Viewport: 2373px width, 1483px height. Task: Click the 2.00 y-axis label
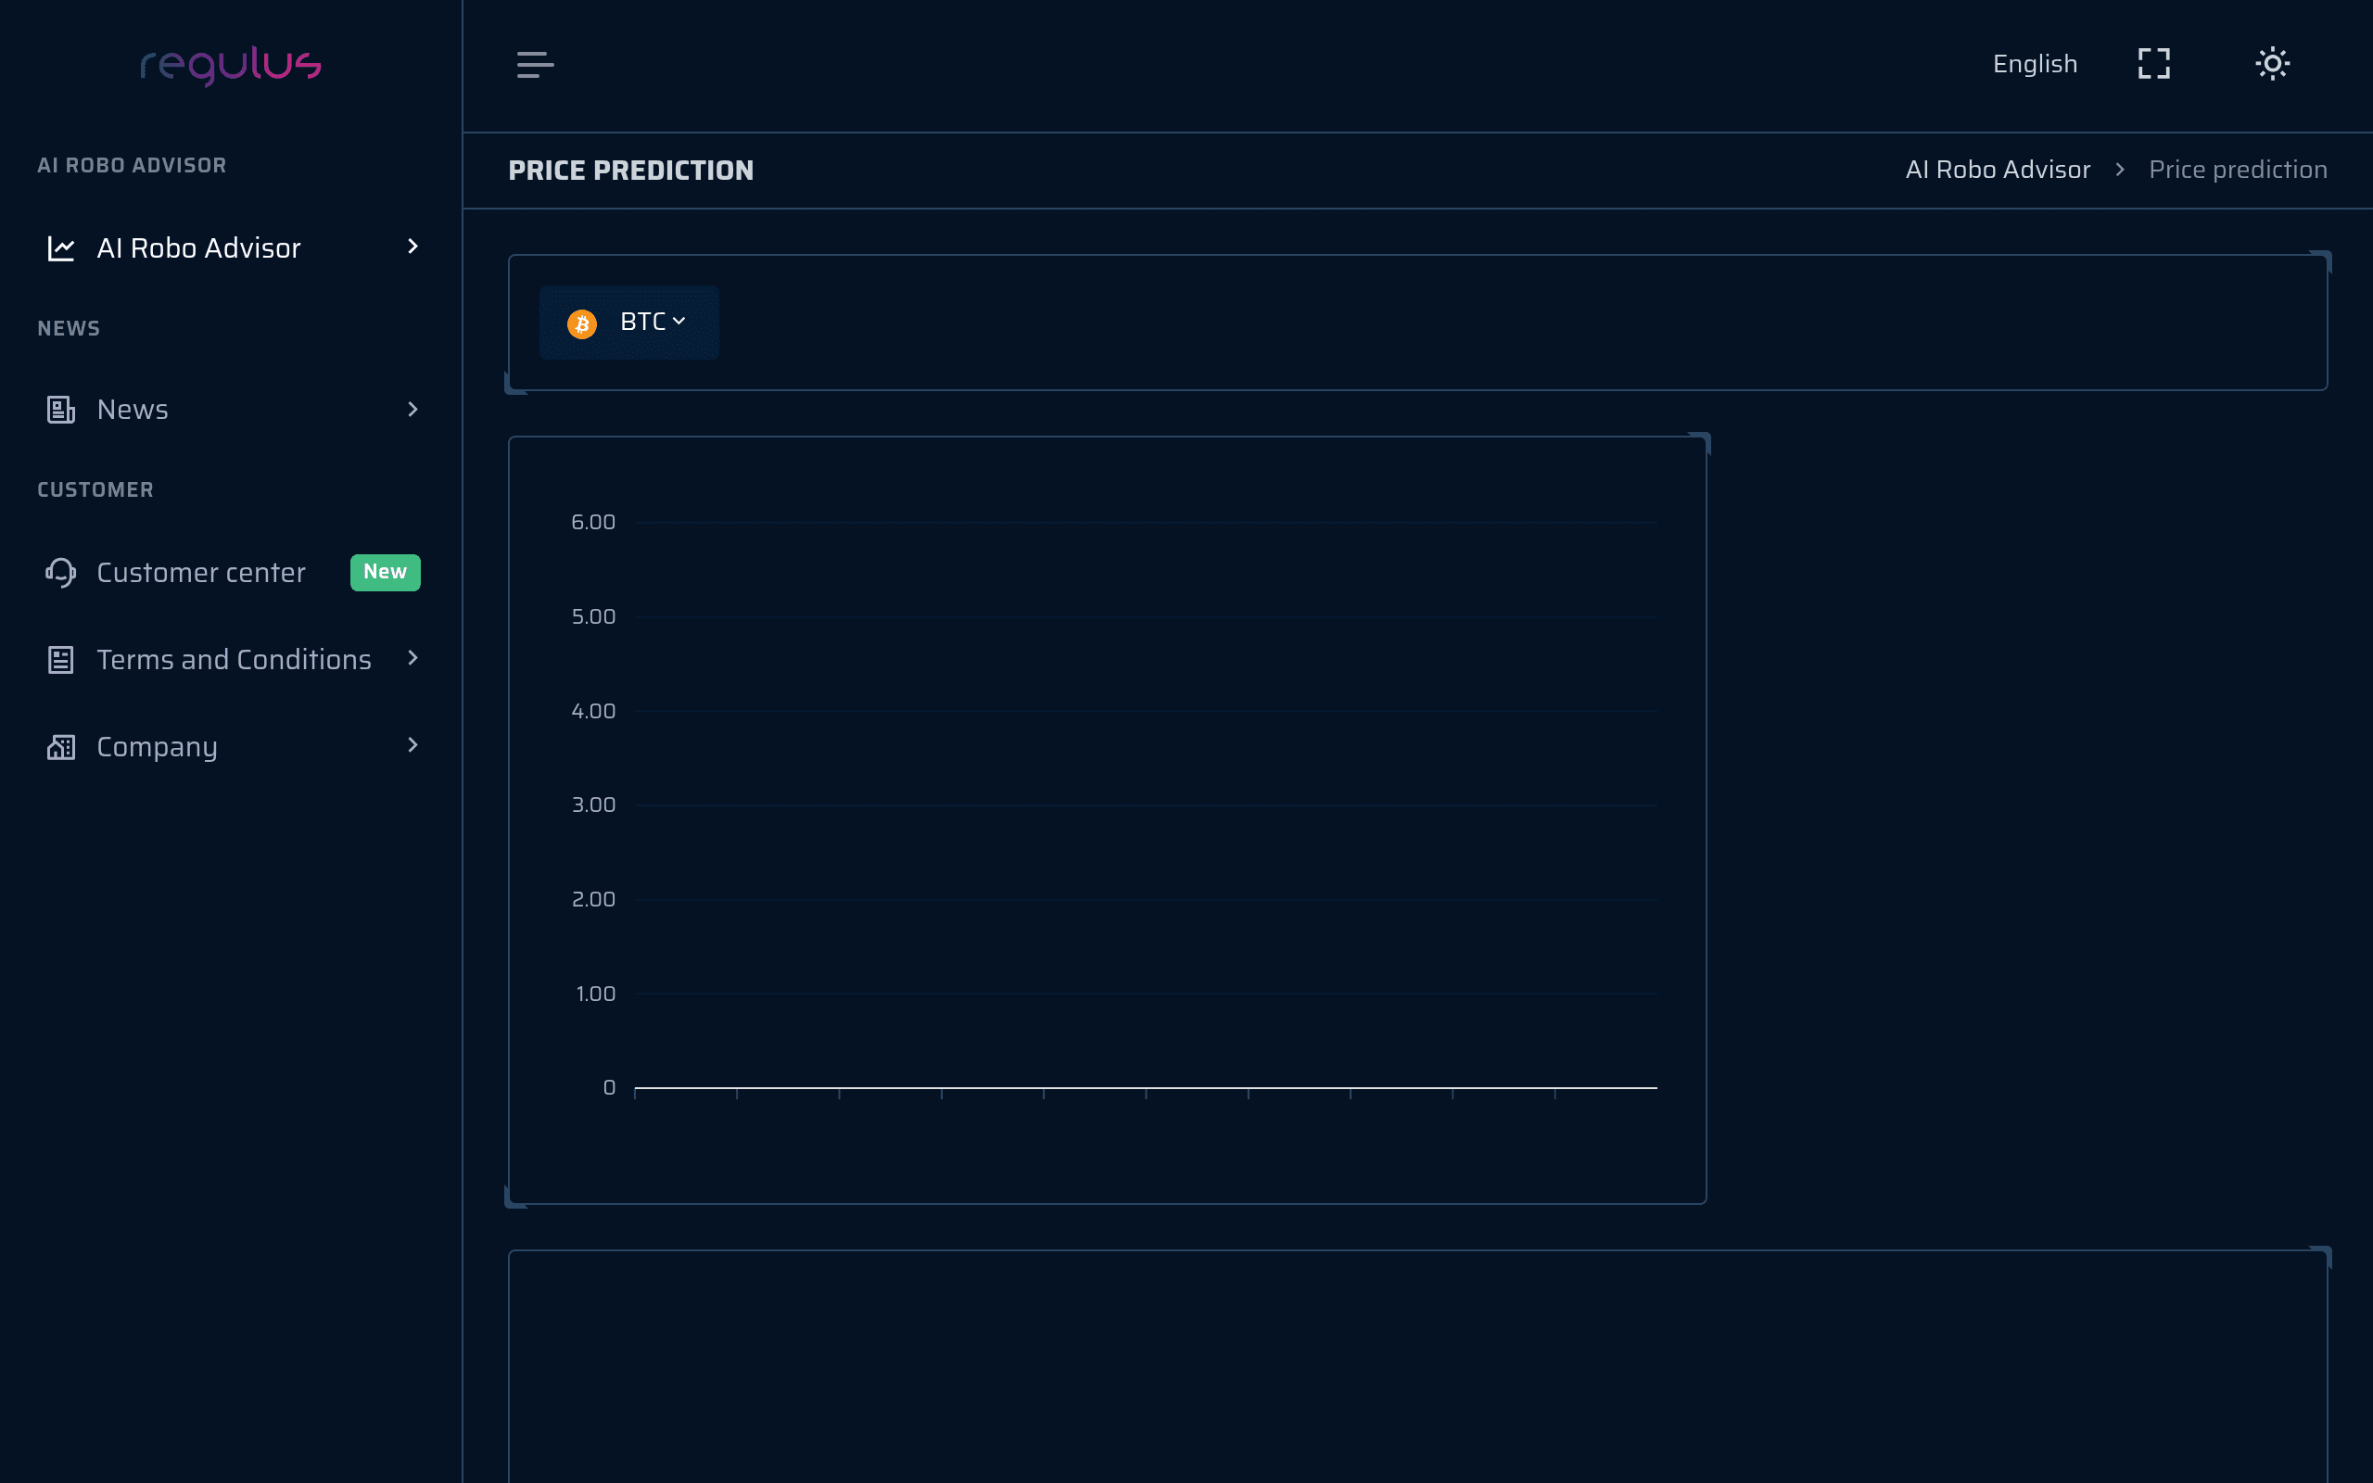[593, 898]
